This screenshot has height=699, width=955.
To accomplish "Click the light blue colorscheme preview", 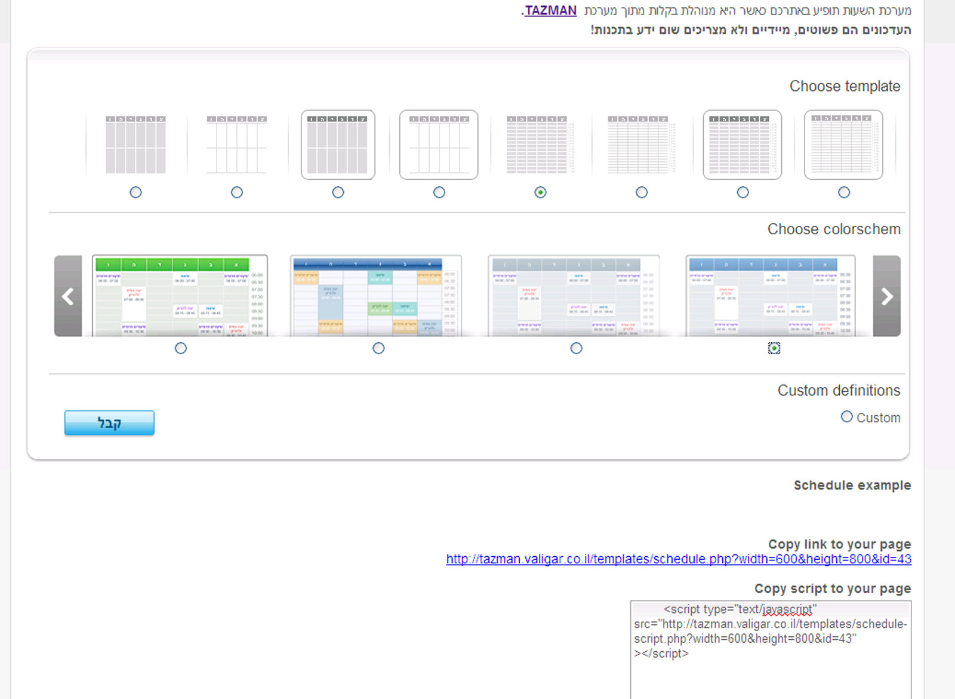I will point(771,296).
